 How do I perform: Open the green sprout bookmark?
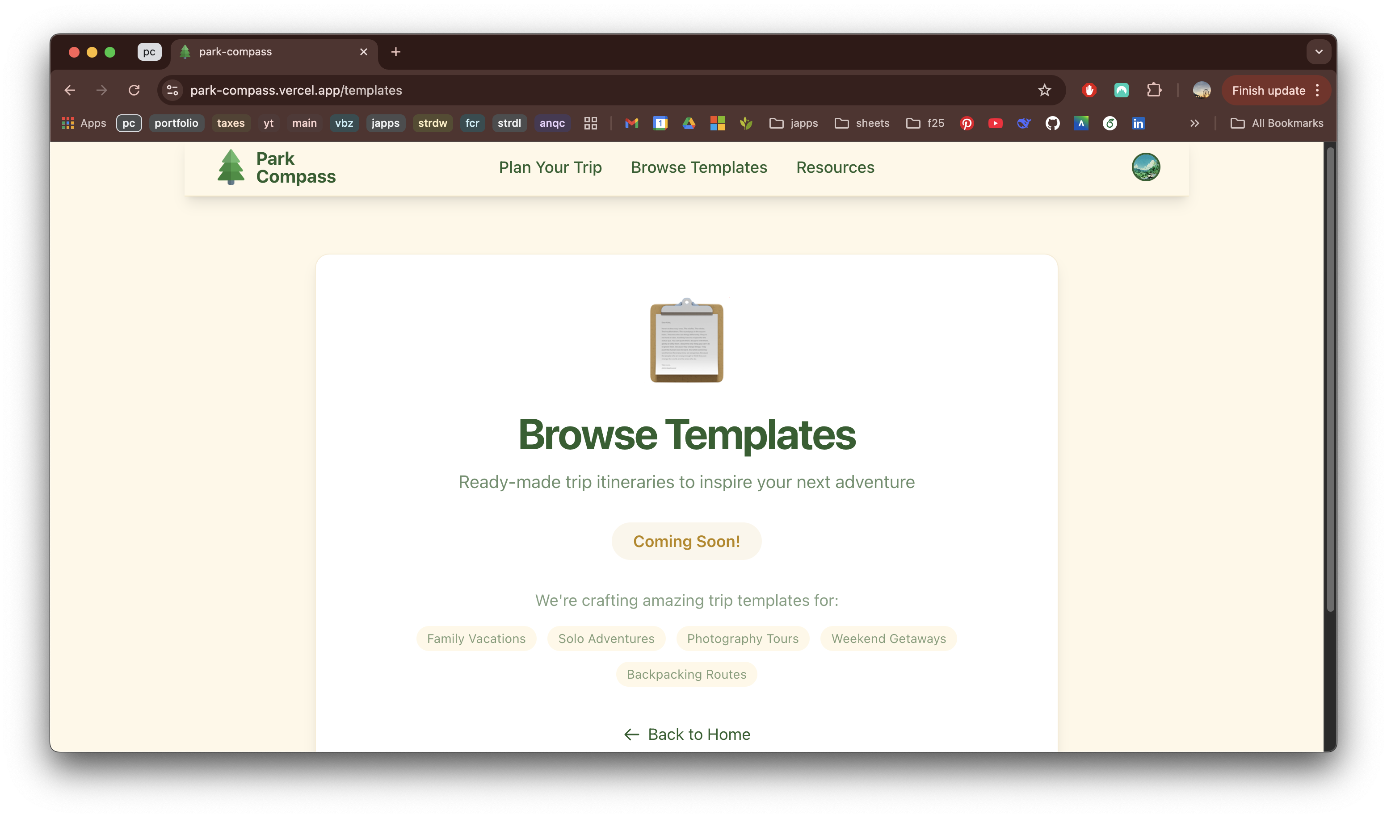[746, 123]
